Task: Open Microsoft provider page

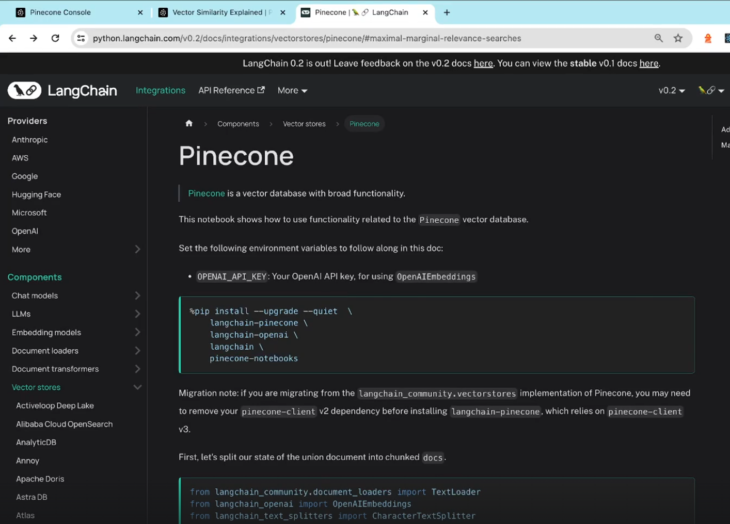Action: pyautogui.click(x=29, y=212)
